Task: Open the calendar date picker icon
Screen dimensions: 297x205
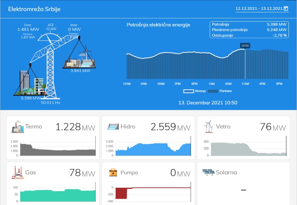Action: 286,8
